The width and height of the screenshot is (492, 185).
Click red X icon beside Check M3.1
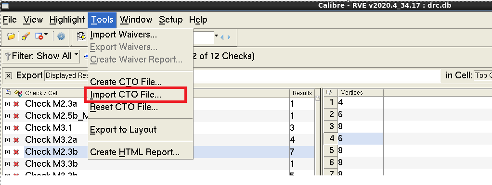click(16, 128)
